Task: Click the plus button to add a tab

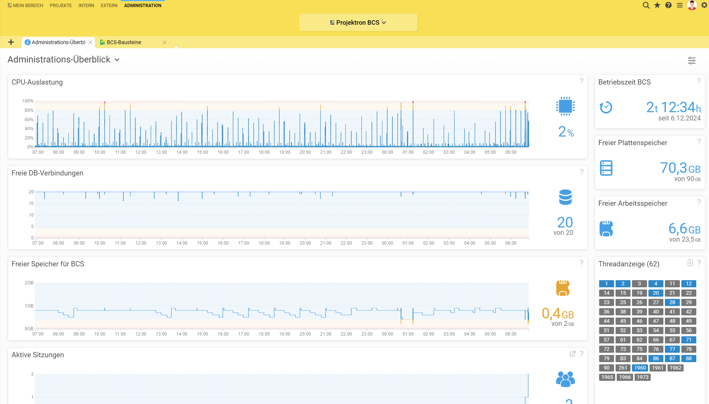Action: click(x=11, y=42)
